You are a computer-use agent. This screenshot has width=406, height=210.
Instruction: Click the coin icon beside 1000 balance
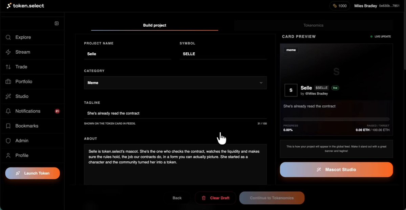point(335,6)
